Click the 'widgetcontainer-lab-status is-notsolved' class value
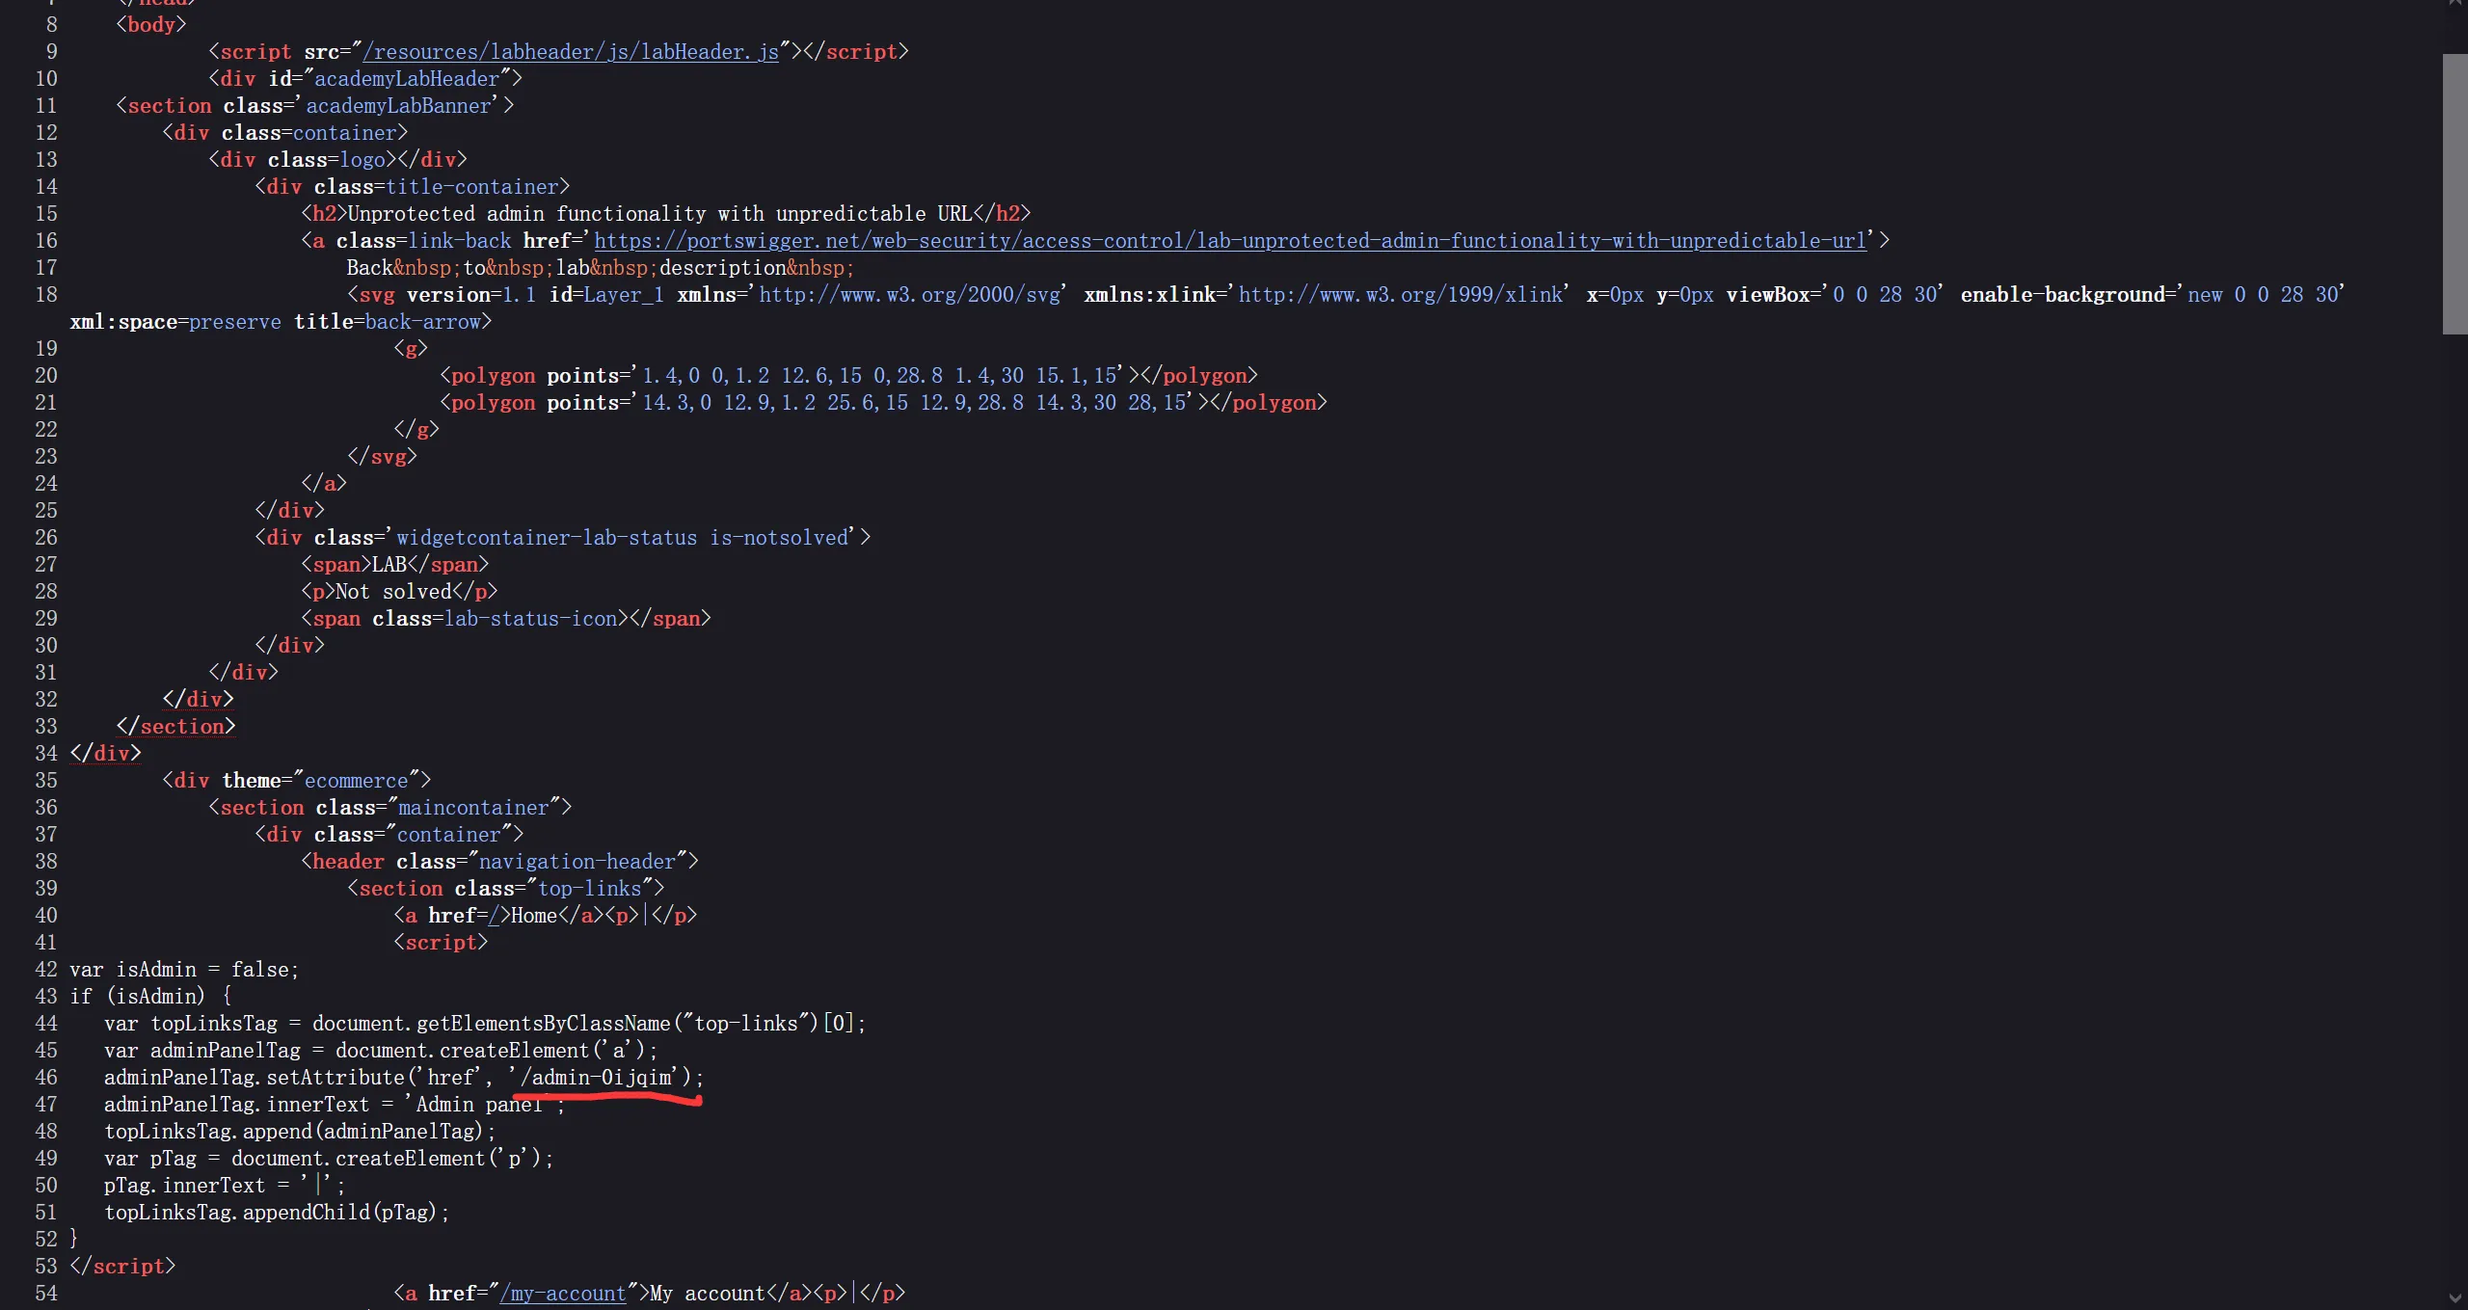 (622, 537)
